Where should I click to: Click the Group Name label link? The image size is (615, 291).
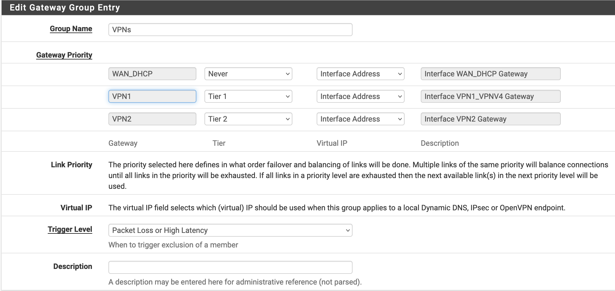(x=71, y=29)
